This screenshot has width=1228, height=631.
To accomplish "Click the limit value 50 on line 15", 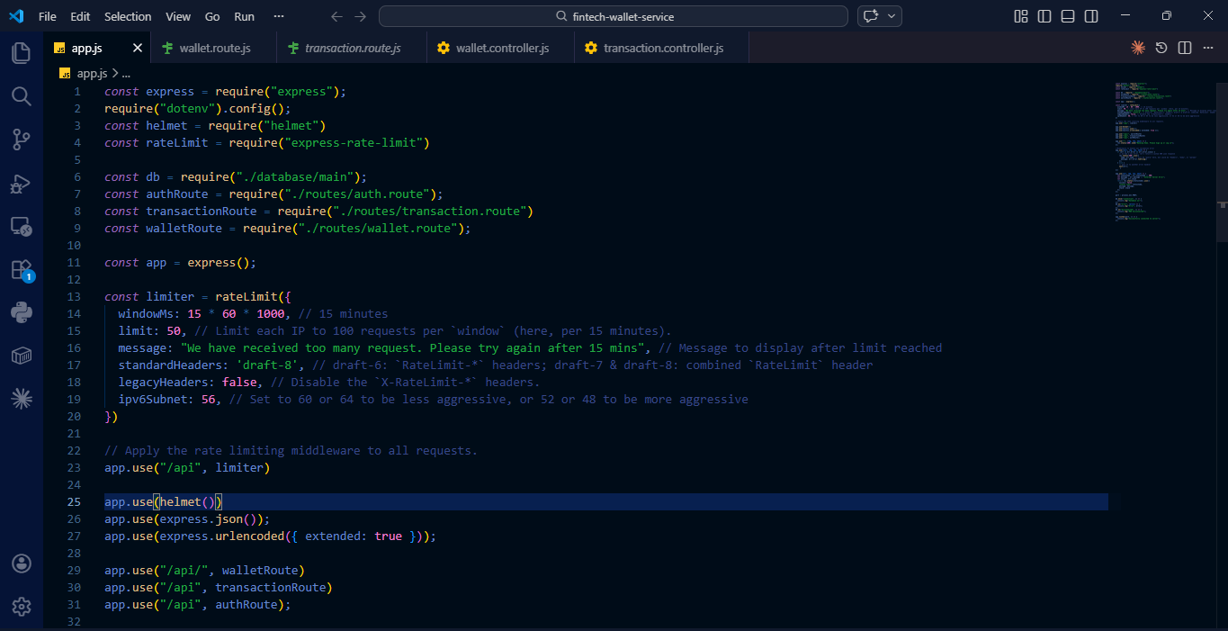I will [174, 331].
